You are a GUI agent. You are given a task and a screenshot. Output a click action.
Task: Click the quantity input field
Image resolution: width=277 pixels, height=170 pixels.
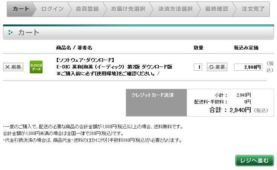point(198,67)
